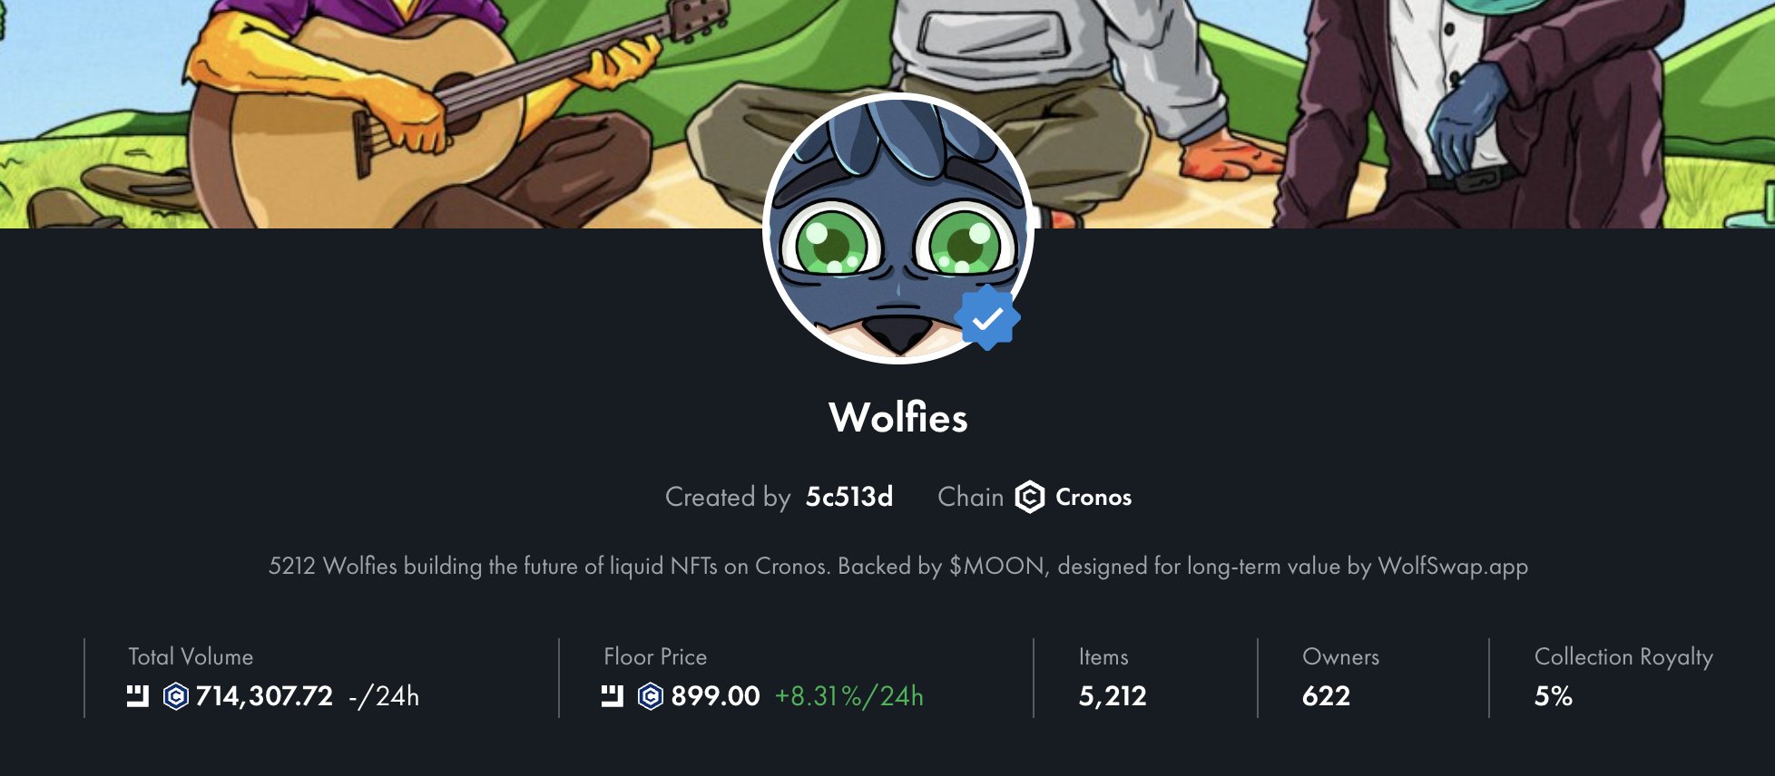
Task: Click the -/24h volume change indicator
Action: pyautogui.click(x=384, y=696)
